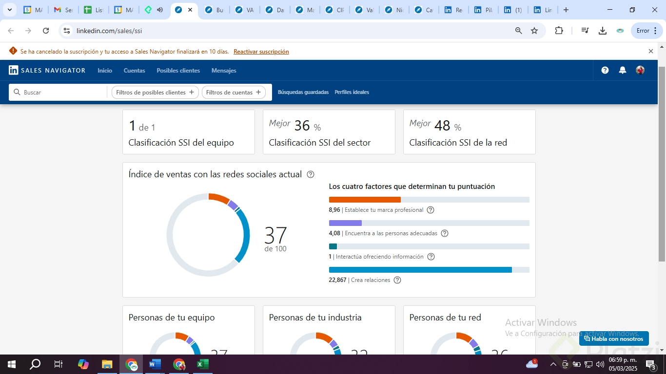Open Microsoft Excel from the taskbar
Viewport: 666px width, 374px height.
[x=203, y=364]
